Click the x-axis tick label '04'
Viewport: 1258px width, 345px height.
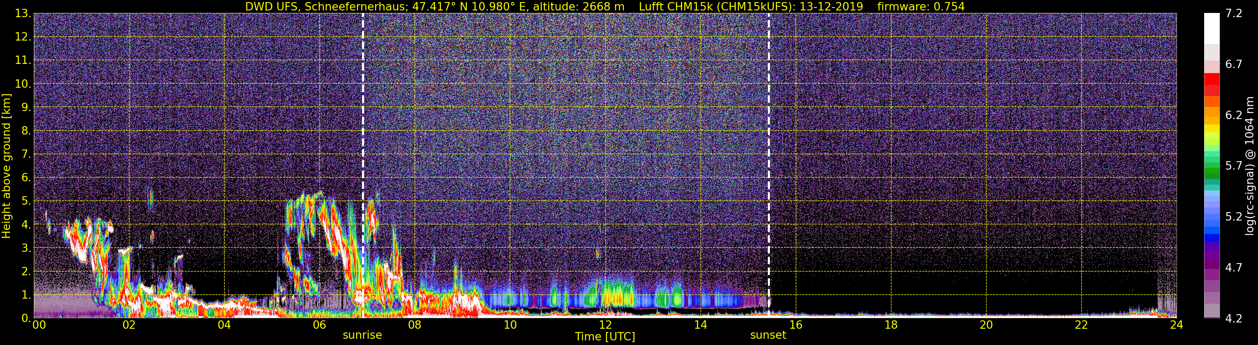point(224,325)
